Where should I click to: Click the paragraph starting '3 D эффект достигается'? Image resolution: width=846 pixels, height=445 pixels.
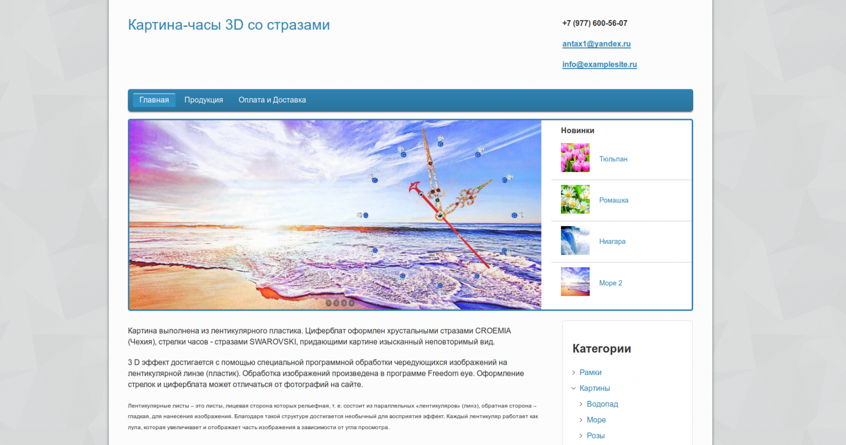(x=326, y=373)
